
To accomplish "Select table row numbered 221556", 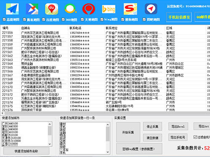I will [x=105, y=33].
